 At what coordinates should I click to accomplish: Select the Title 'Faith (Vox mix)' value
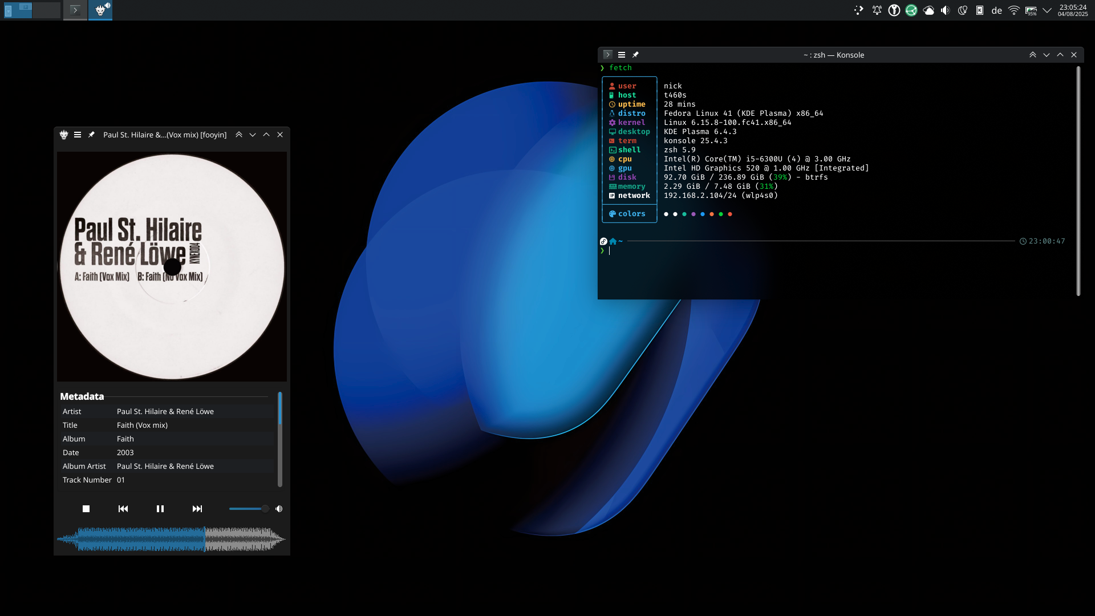click(x=142, y=425)
